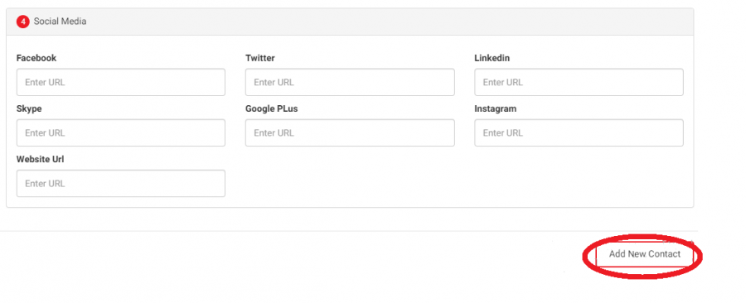
Task: Click the Add New Contact button
Action: 645,254
